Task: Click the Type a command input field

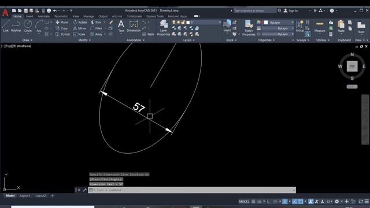Action: 191,190
